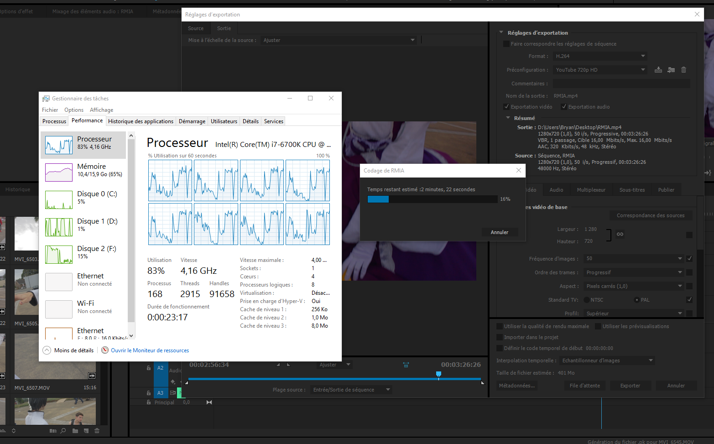Click the find magnifier icon in project panel
Viewport: 714px width, 444px height.
[x=63, y=430]
